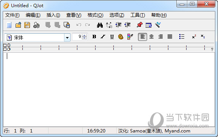Image resolution: width=218 pixels, height=137 pixels.
Task: Click the 行: 1 列: 1 position indicator
Action: 18,131
